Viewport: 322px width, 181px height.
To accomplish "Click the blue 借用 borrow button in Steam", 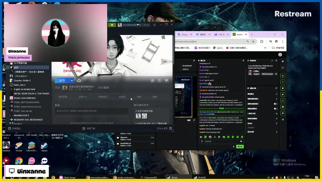I will (62, 80).
